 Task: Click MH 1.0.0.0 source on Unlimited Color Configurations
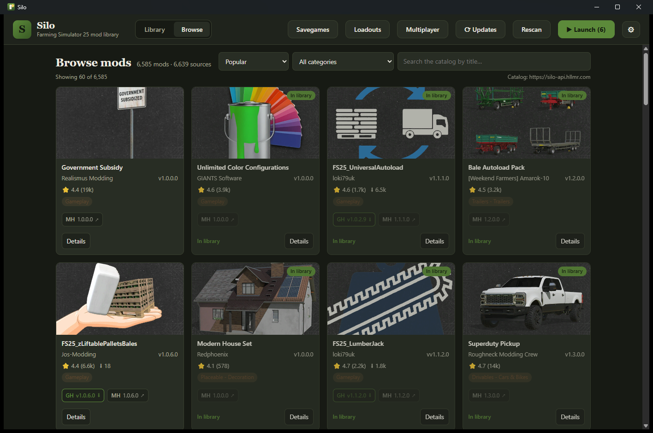(x=218, y=219)
